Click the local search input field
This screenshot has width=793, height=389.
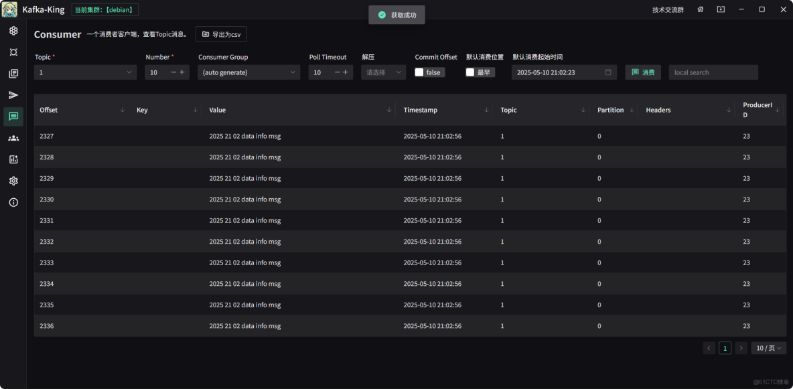[713, 72]
